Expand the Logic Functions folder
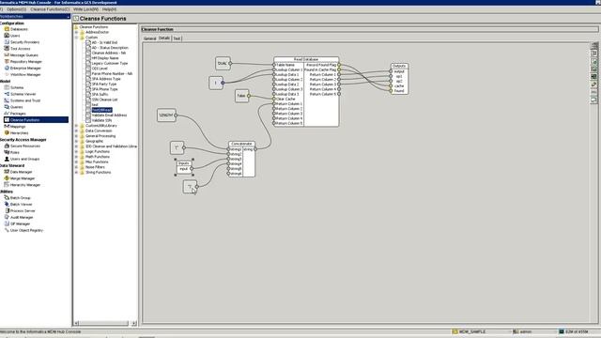 (x=76, y=152)
